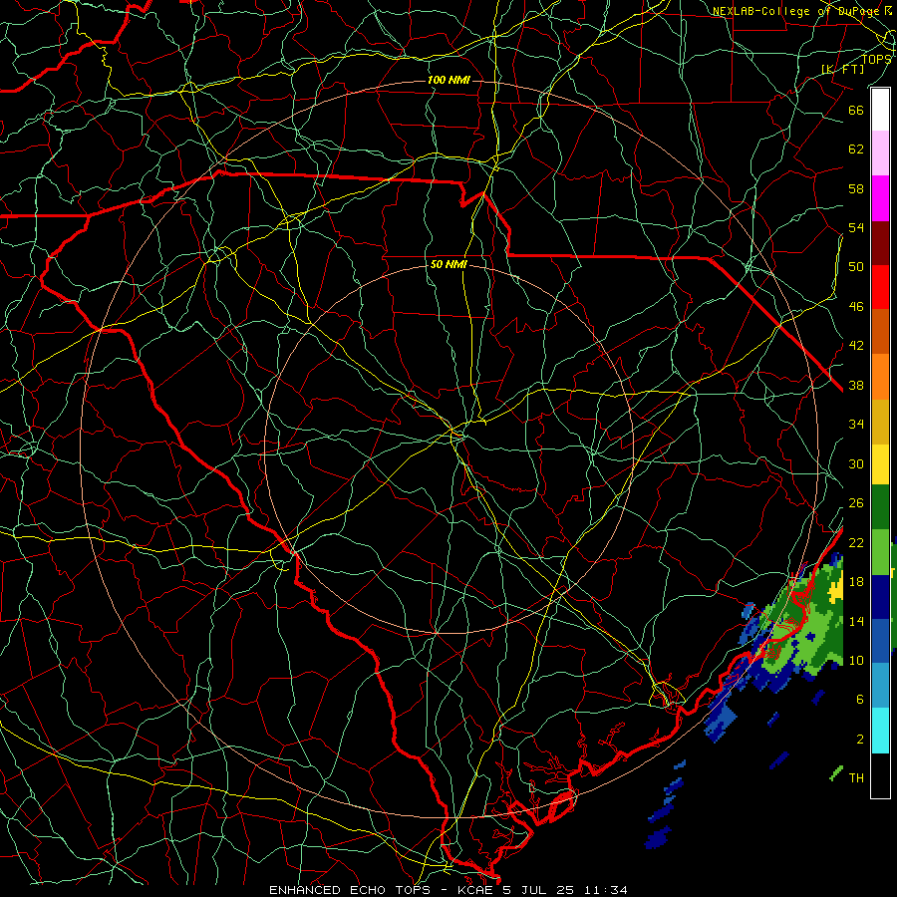
Task: Click the "[K FT]" units label
Action: [x=842, y=69]
